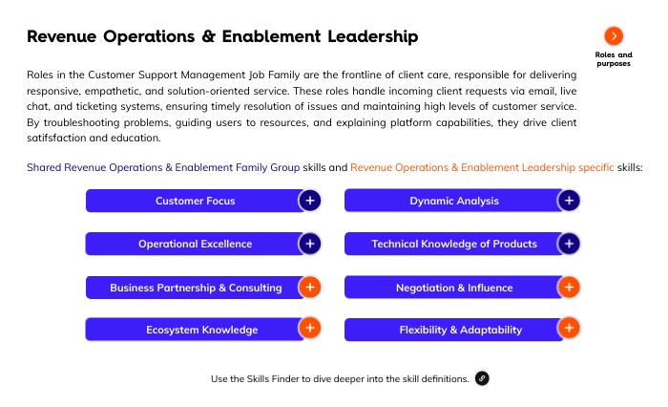Expand Business Partnership & Consulting orange plus

(x=309, y=287)
